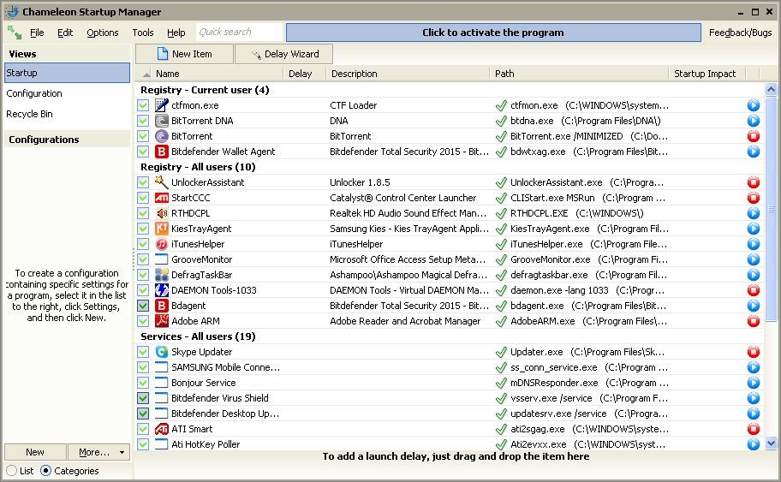Sort by the Description column header
The image size is (781, 482).
408,74
